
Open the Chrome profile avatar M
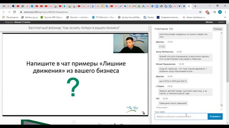click(220, 12)
